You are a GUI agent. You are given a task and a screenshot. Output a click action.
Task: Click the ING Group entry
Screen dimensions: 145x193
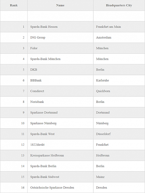60,37
